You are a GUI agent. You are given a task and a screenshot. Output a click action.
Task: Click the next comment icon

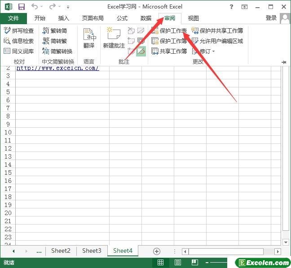pyautogui.click(x=131, y=51)
